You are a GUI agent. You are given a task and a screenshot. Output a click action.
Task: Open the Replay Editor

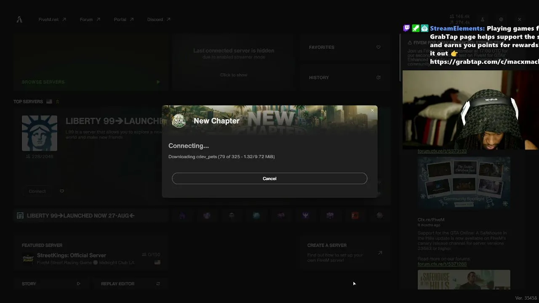(x=131, y=284)
